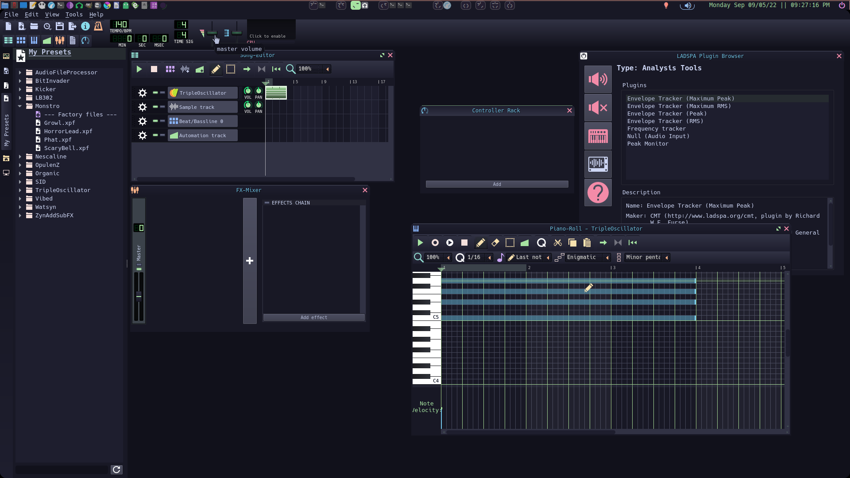Open the Help menu

point(96,15)
